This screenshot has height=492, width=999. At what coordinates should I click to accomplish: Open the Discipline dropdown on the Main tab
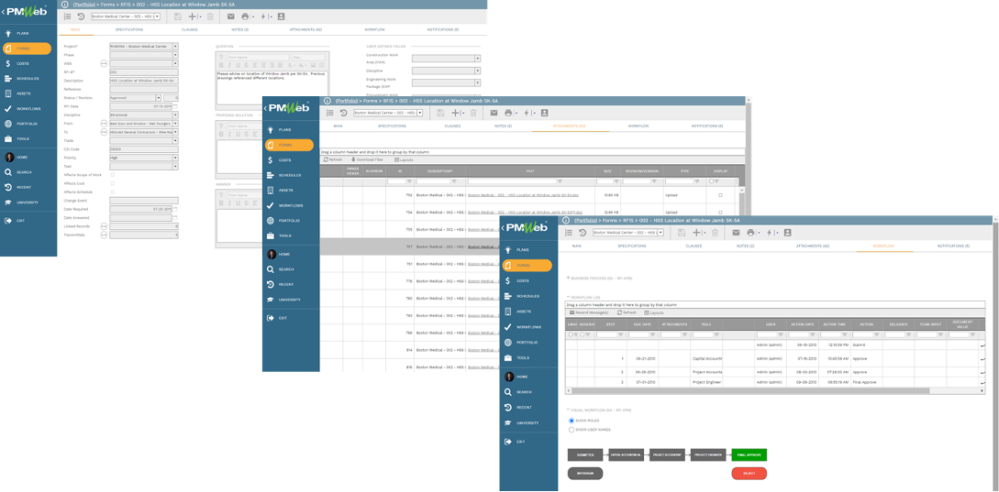click(175, 115)
